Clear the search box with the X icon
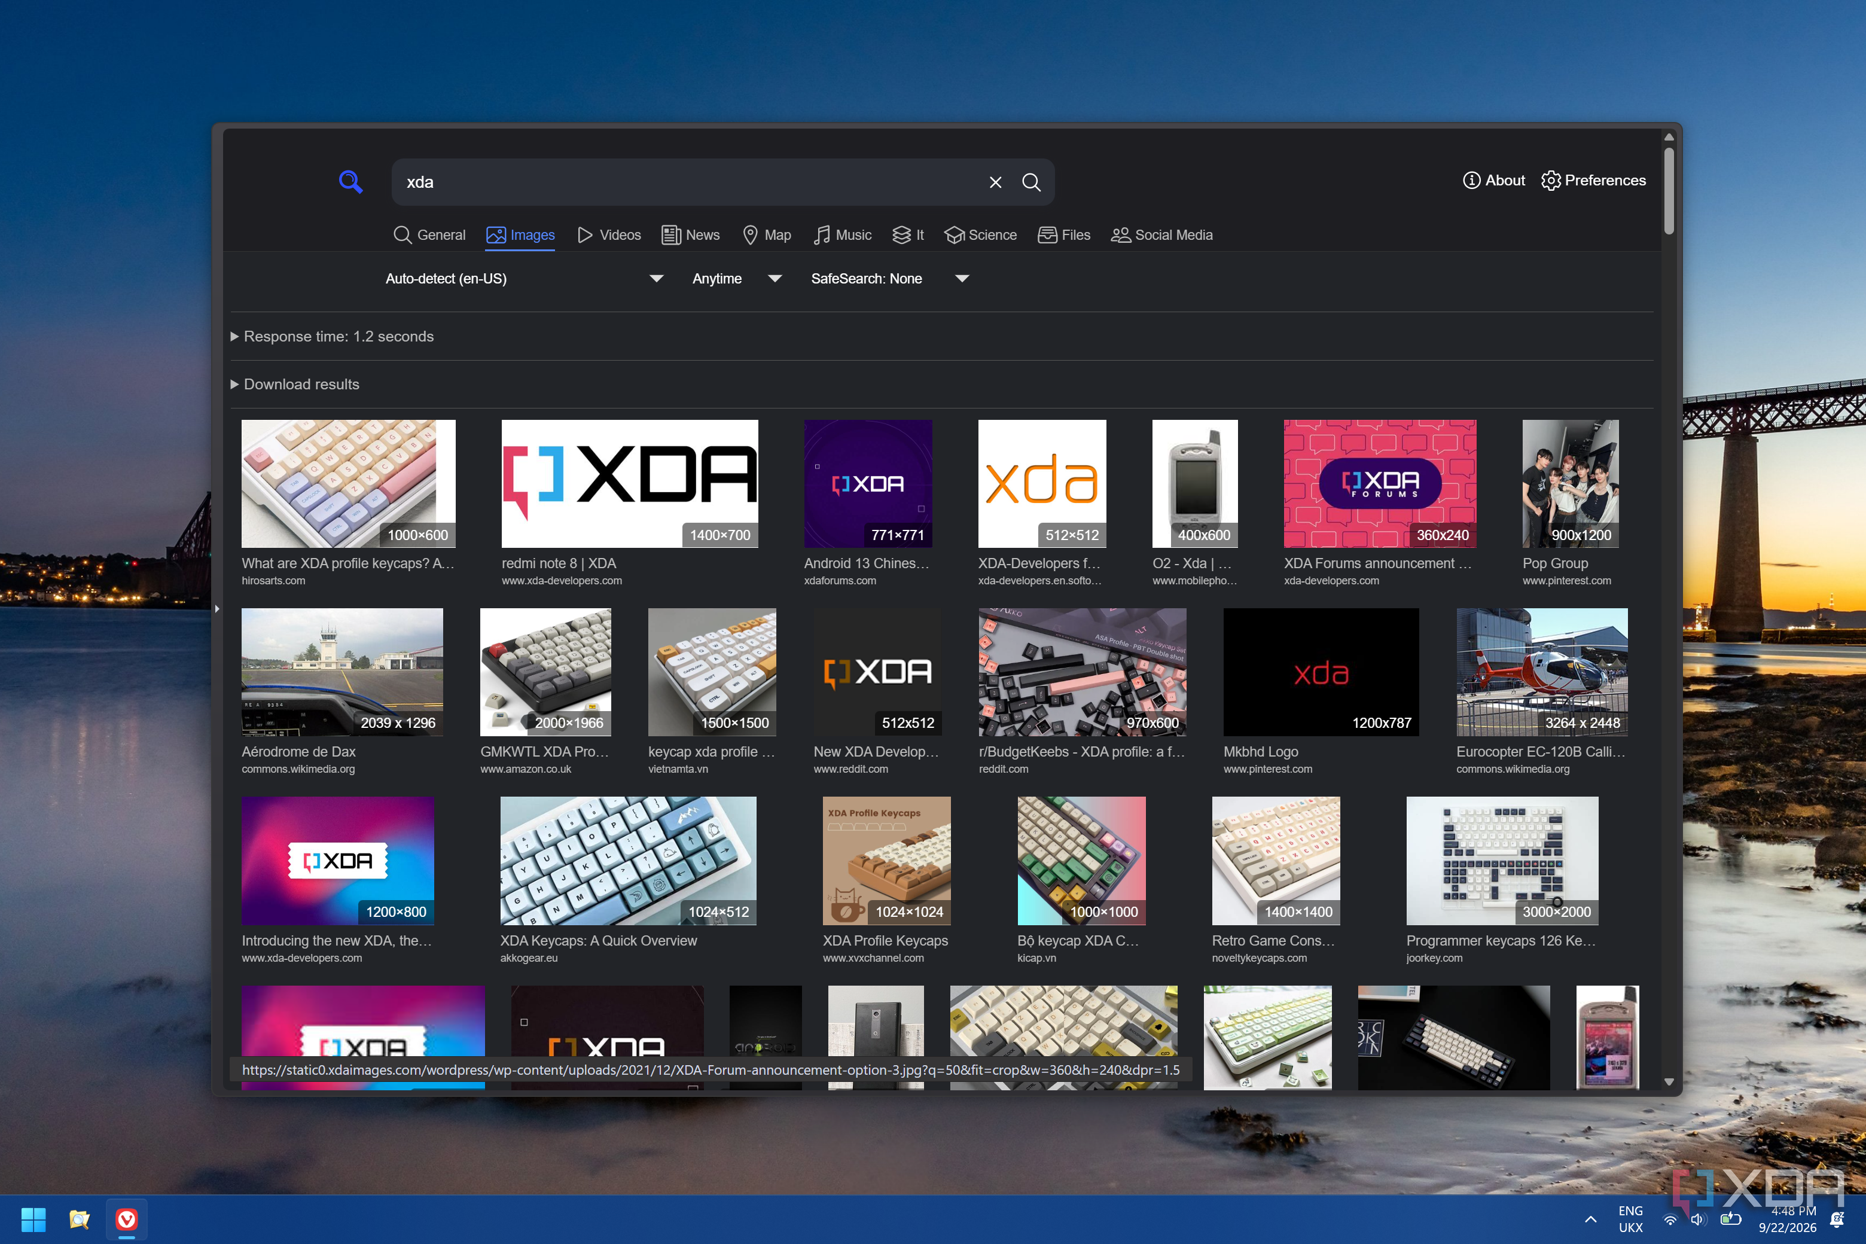Viewport: 1866px width, 1244px height. coord(996,182)
